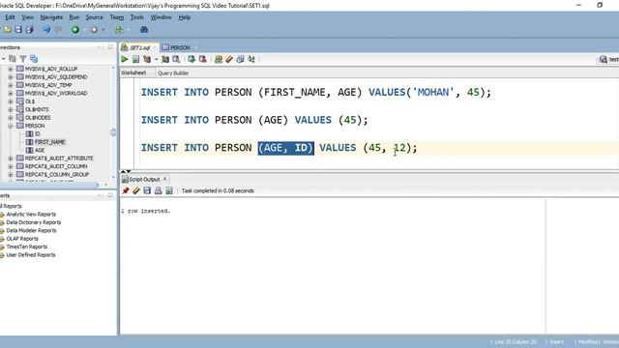Open the Tools menu
This screenshot has width=619, height=348.
pyautogui.click(x=137, y=17)
